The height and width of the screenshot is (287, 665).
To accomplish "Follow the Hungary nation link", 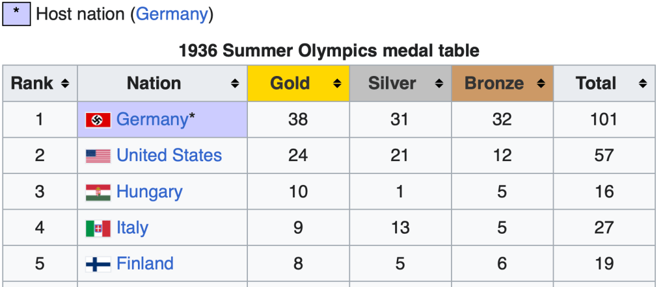I will (149, 192).
